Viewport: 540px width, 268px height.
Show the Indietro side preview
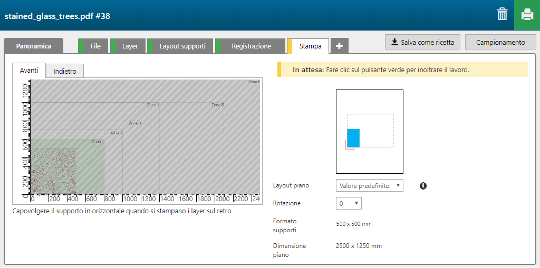[x=65, y=71]
